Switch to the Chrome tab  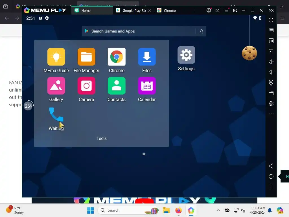pos(174,10)
